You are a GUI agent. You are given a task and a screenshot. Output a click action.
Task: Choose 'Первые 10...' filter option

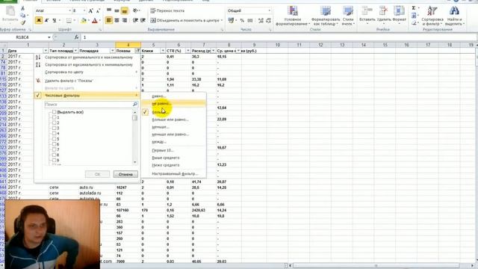(174, 150)
